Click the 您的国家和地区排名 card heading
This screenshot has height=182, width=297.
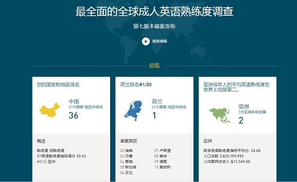pos(58,84)
